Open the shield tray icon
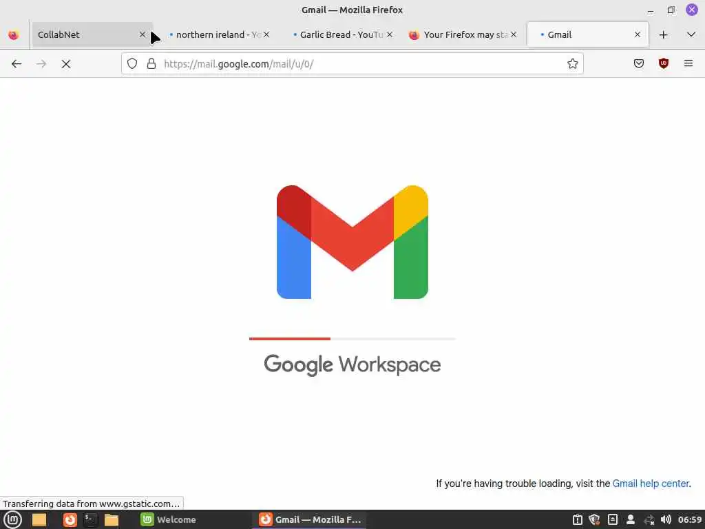The height and width of the screenshot is (529, 705). point(594,519)
